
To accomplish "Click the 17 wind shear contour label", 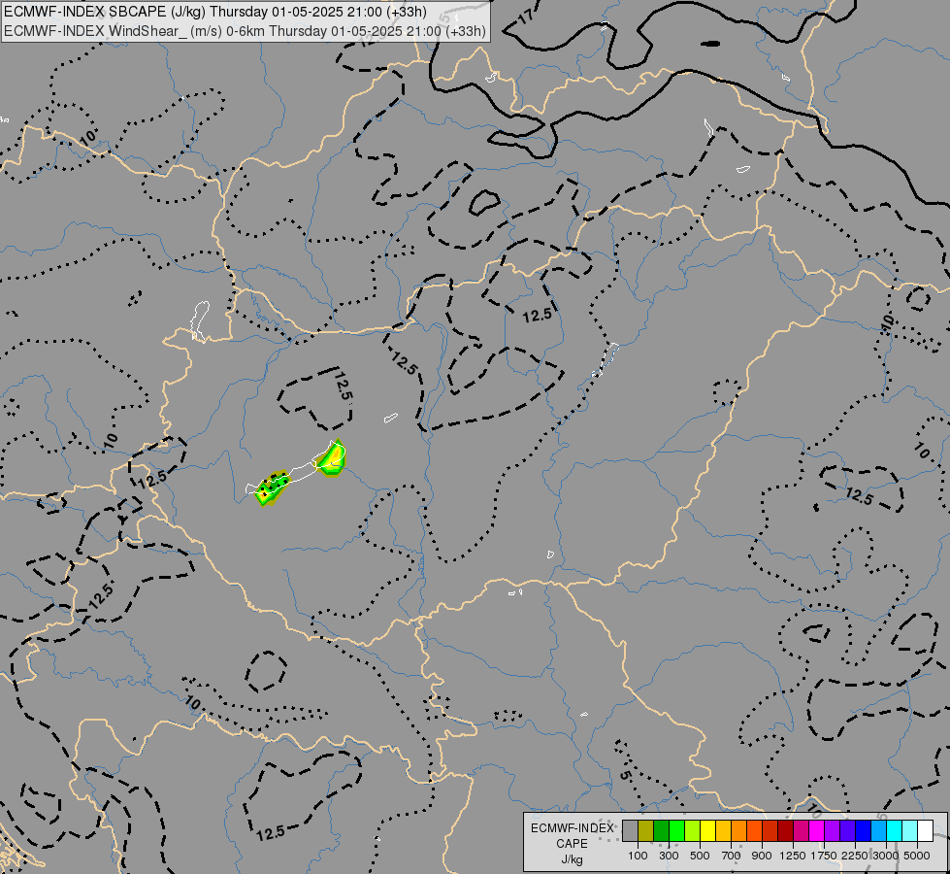I will coord(526,16).
